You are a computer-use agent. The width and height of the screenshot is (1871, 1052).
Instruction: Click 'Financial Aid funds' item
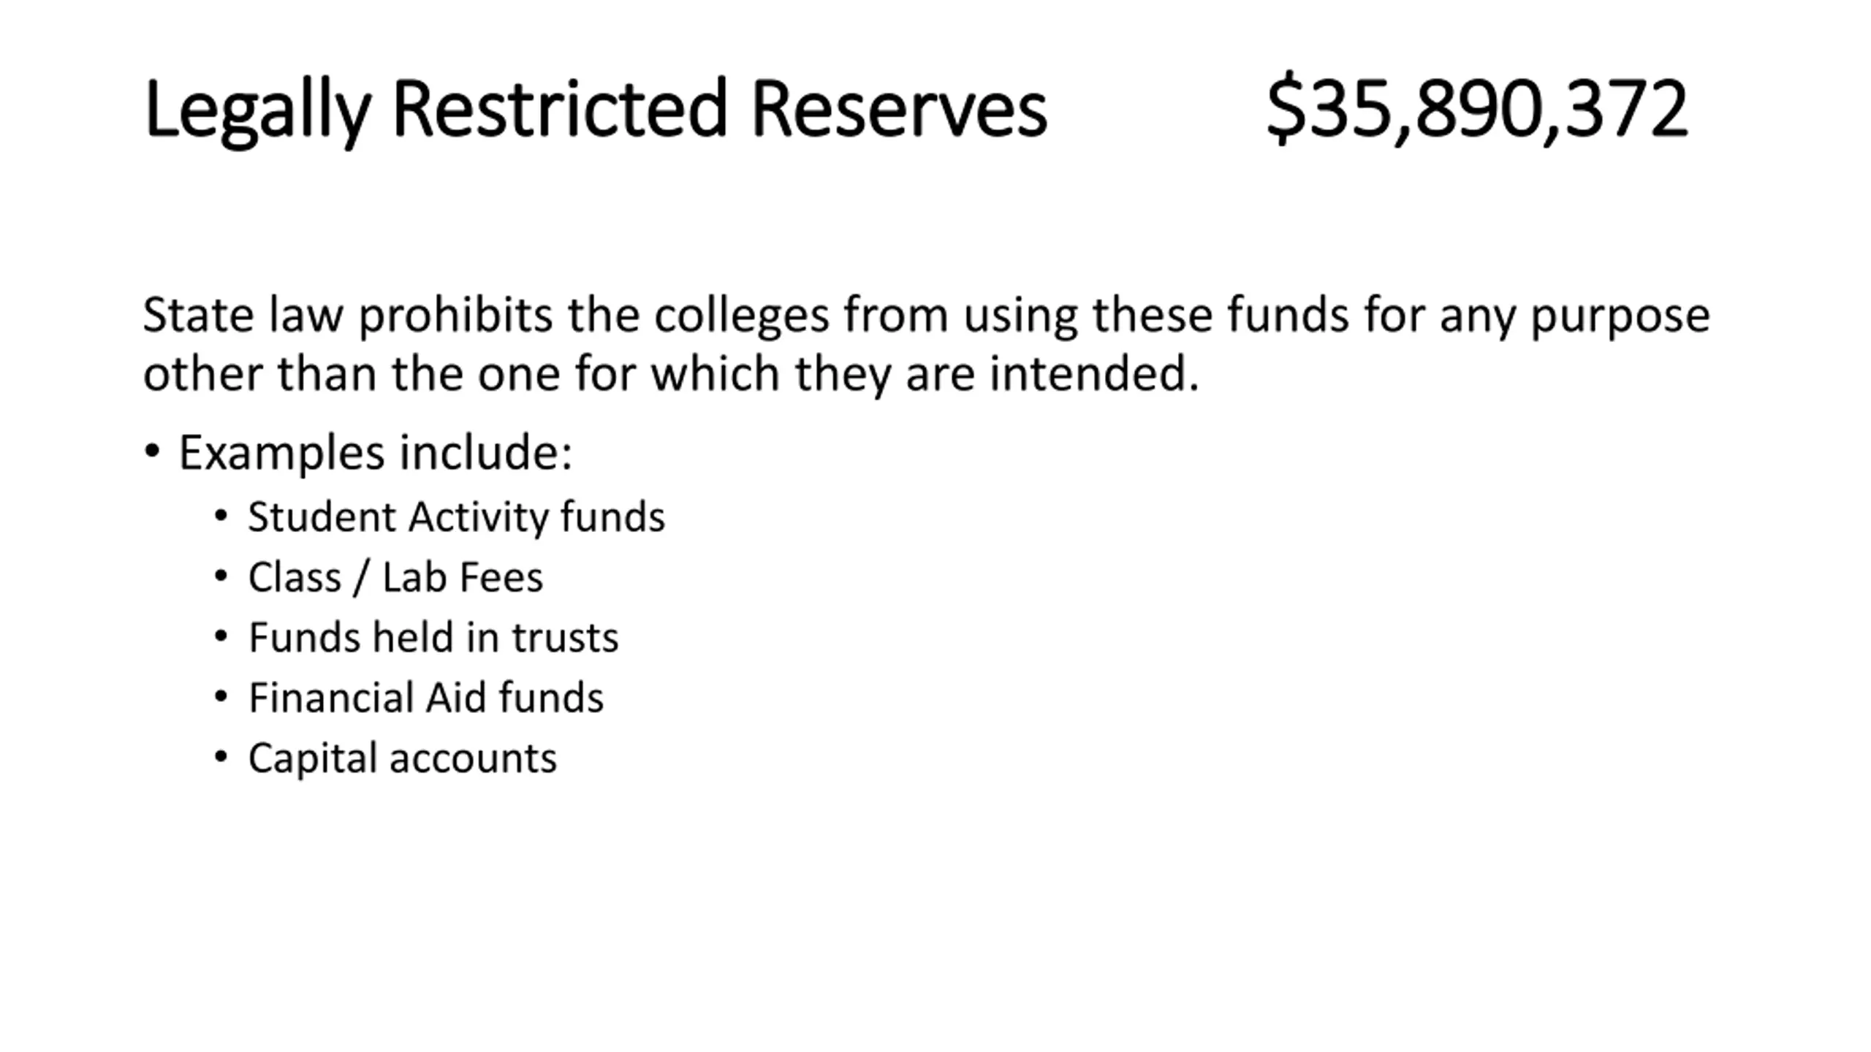(x=426, y=698)
